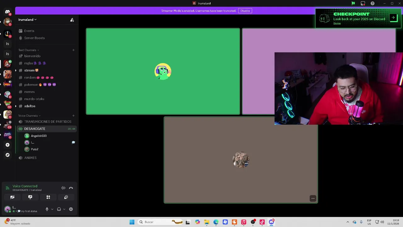Join the ANIMES voice channel

click(47, 158)
